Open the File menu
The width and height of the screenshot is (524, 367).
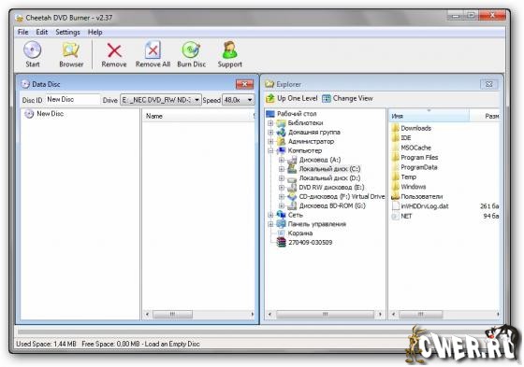pyautogui.click(x=22, y=32)
